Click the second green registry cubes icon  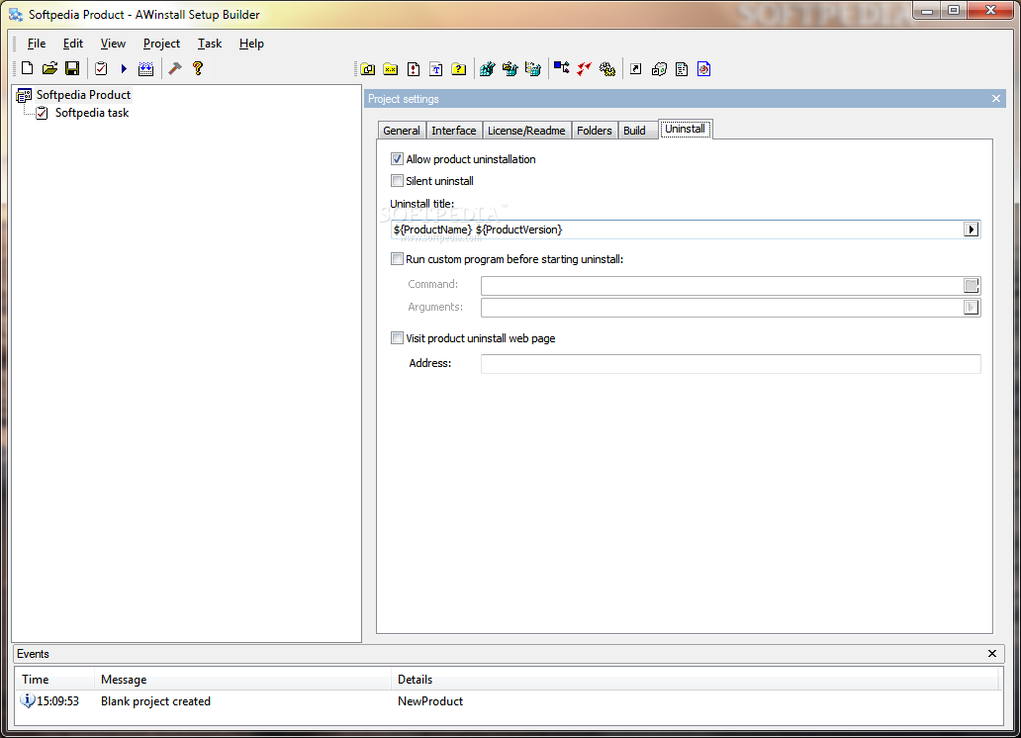click(x=510, y=69)
